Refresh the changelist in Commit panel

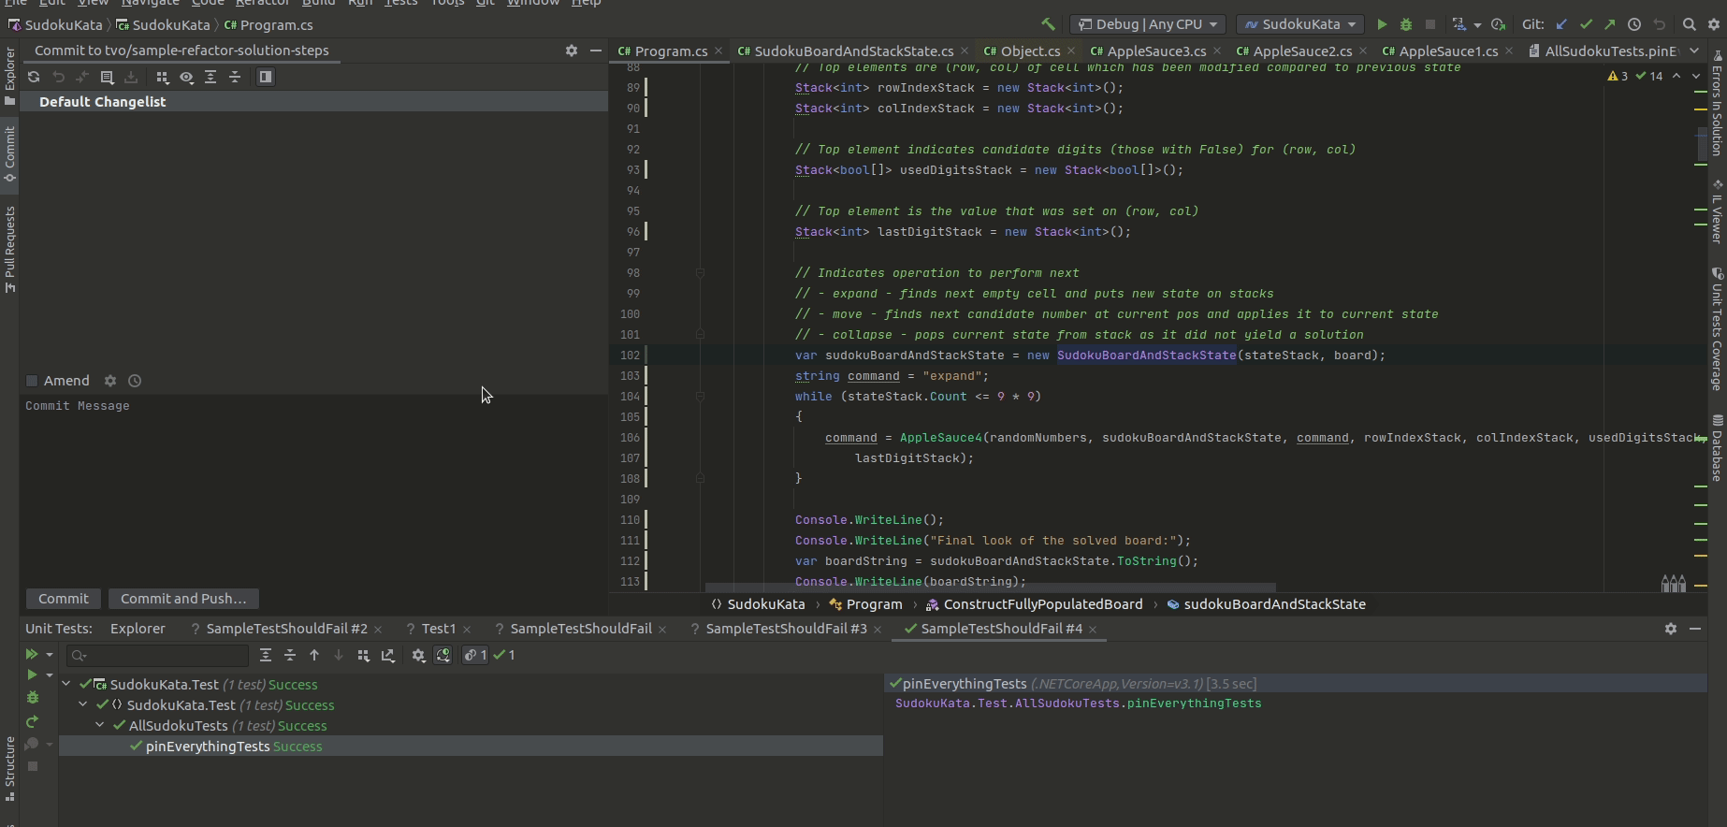coord(34,77)
